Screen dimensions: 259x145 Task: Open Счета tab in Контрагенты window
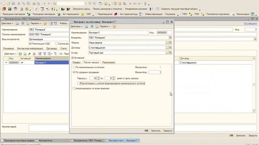[x=64, y=49]
